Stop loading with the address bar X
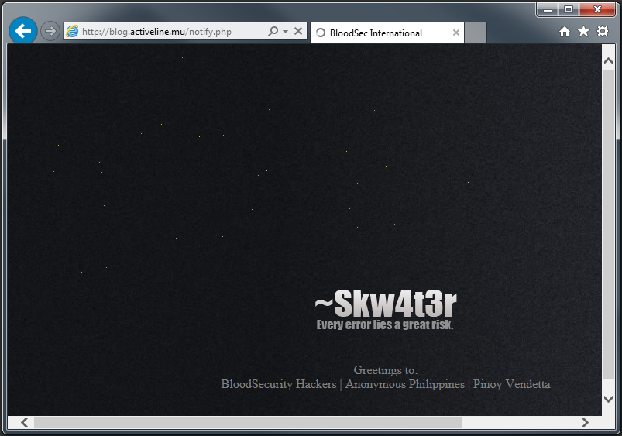The height and width of the screenshot is (436, 622). click(298, 31)
